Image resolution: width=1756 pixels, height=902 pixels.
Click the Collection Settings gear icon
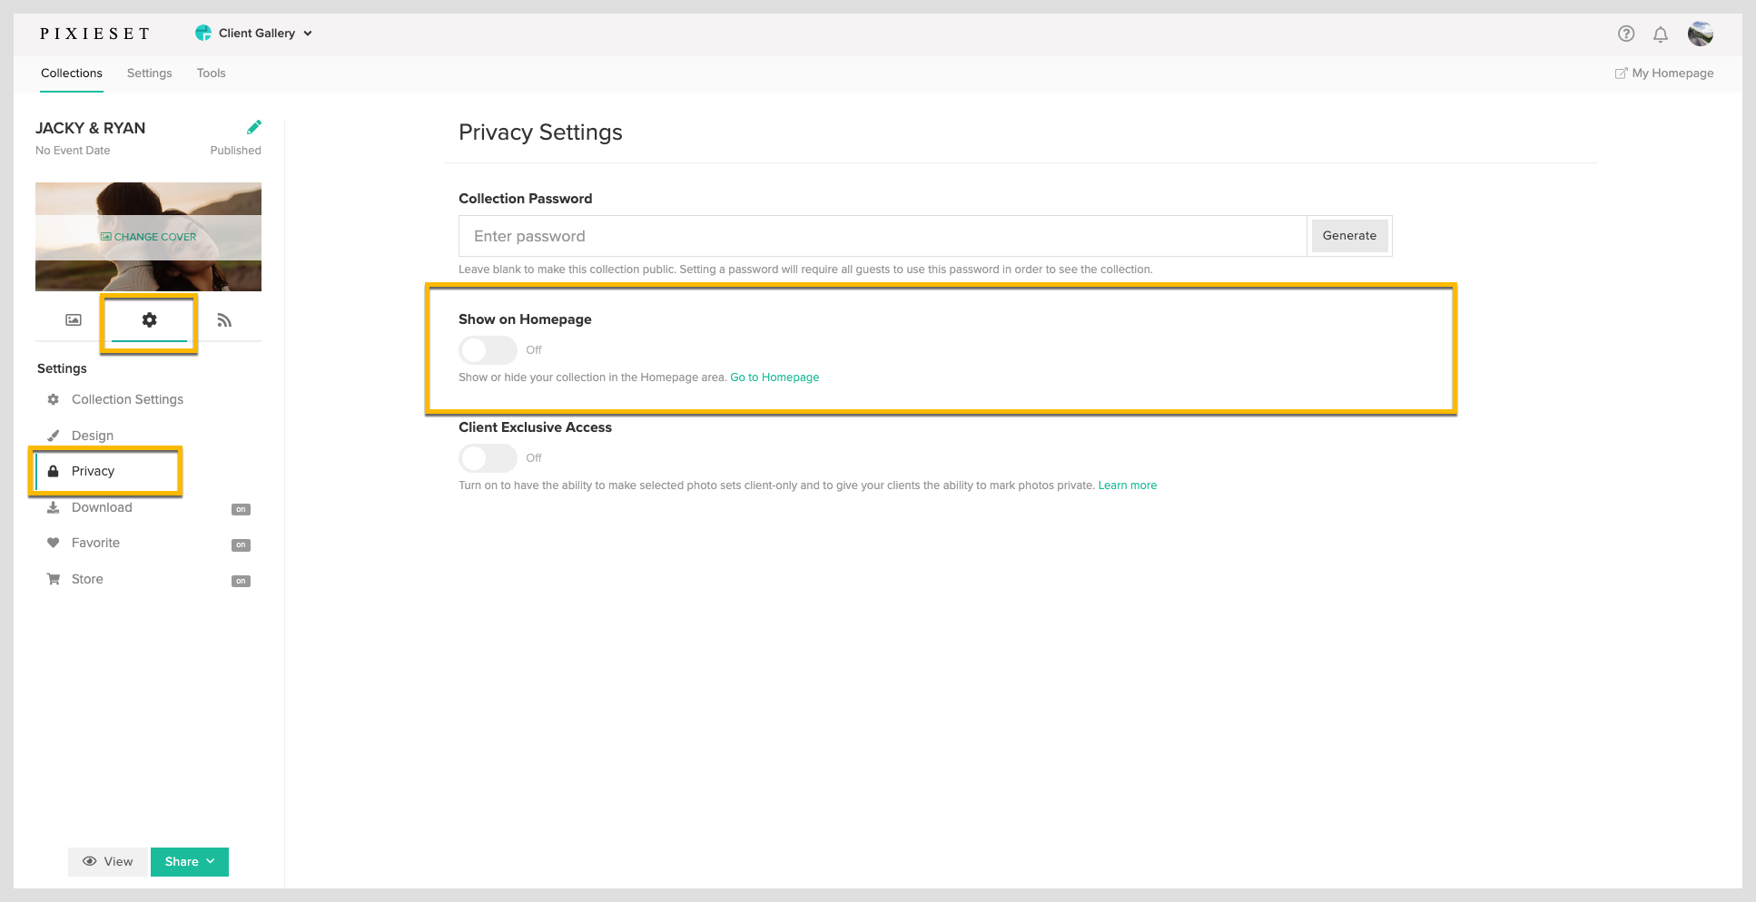pyautogui.click(x=54, y=399)
